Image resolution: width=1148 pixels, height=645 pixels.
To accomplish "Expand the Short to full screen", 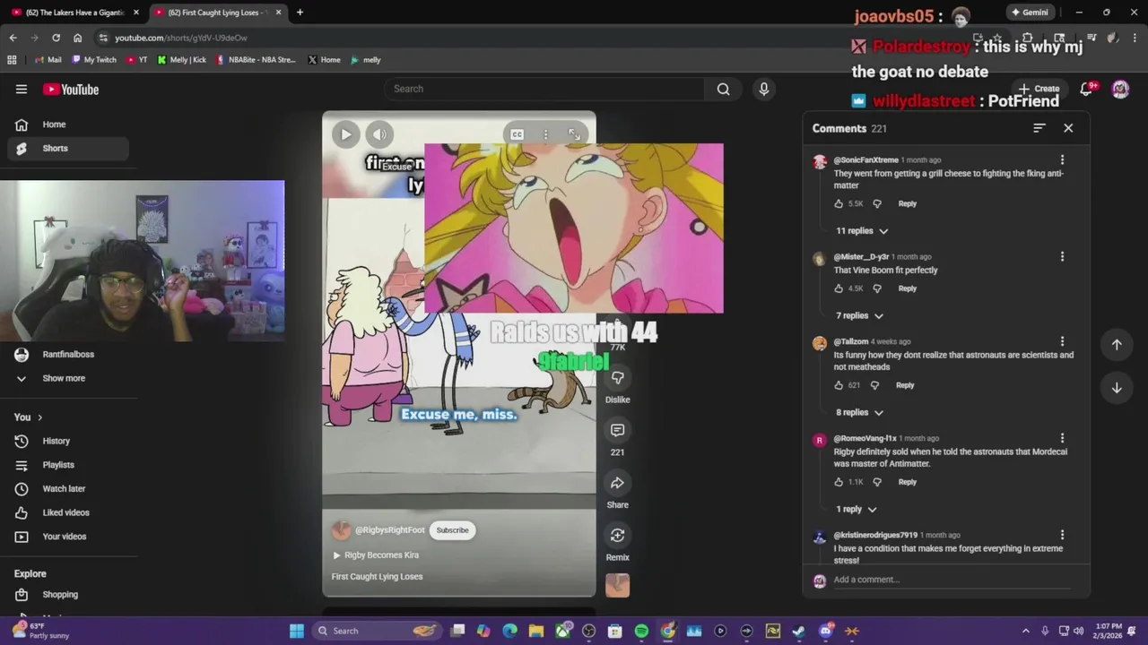I will (x=574, y=134).
